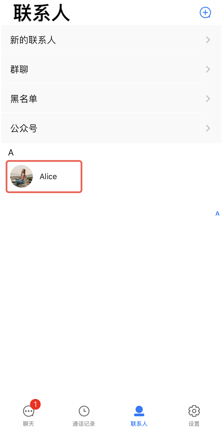Viewport: 223px width, 439px height.
Task: Open the 群聊 list entry
Action: [x=19, y=69]
